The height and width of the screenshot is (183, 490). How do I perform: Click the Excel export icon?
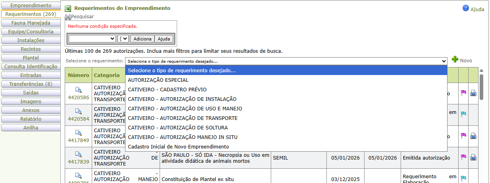(68, 8)
